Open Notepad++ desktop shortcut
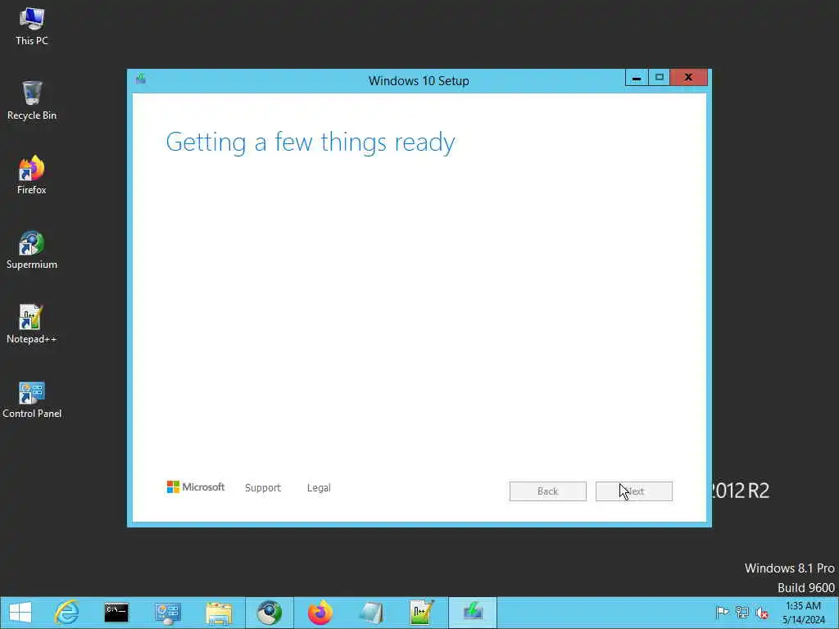 point(32,324)
